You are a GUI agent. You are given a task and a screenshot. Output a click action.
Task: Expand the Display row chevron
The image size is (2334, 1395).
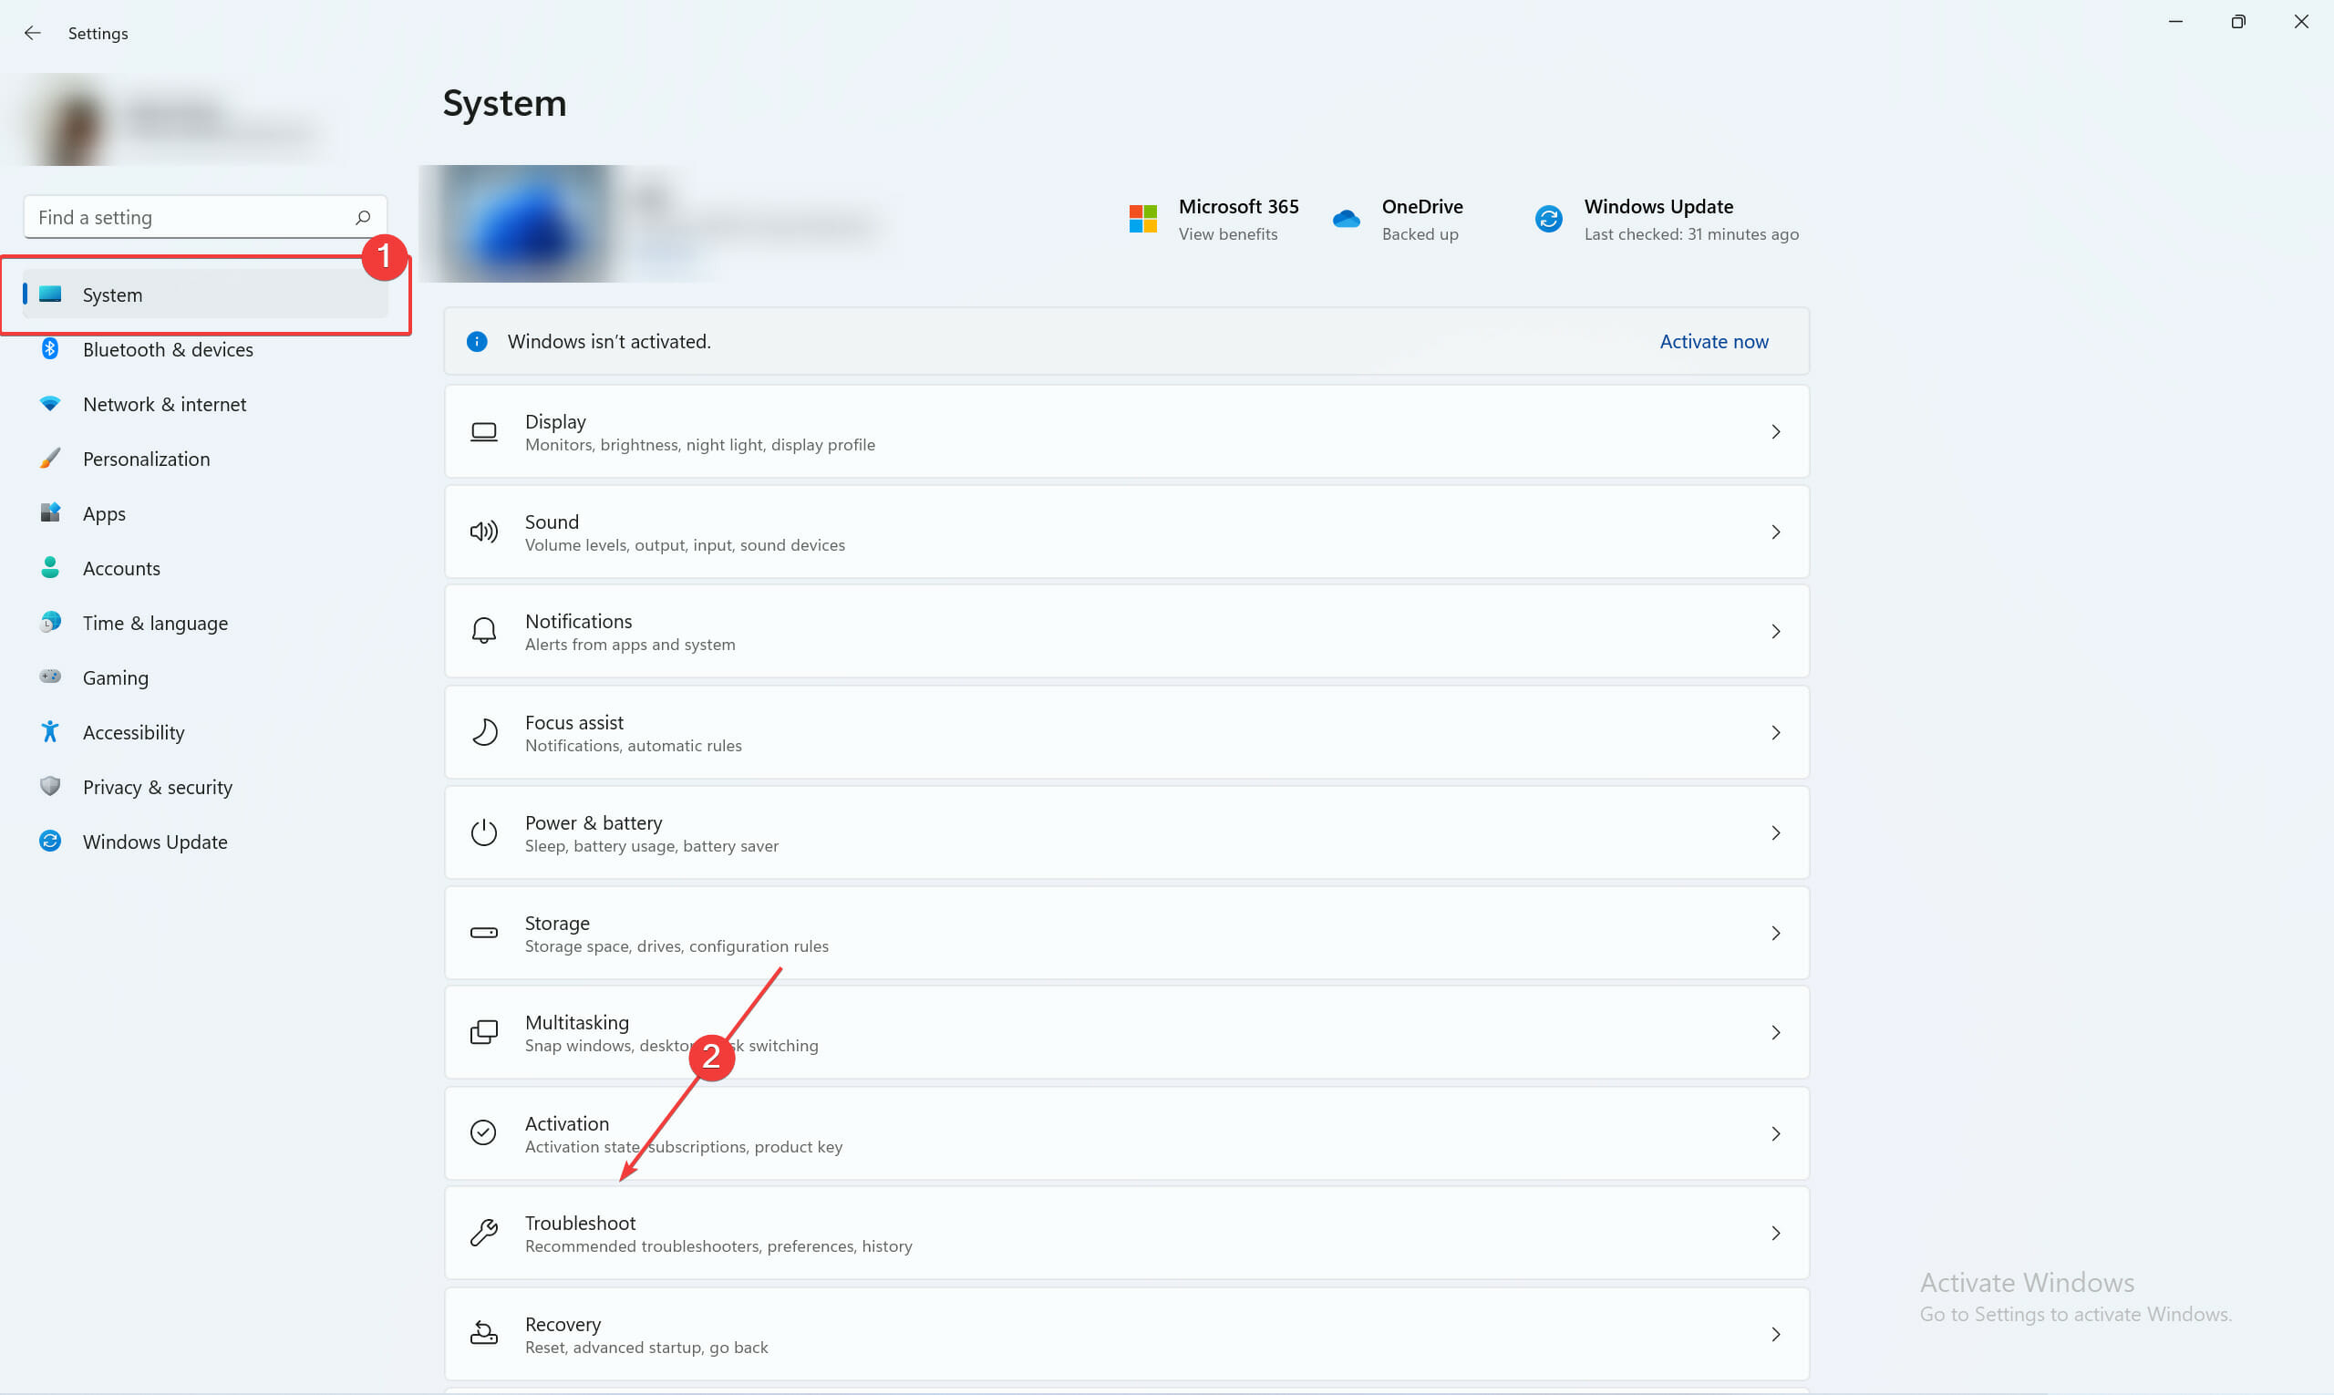point(1776,431)
